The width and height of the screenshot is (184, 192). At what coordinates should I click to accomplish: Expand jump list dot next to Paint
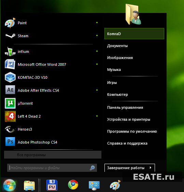[97, 23]
